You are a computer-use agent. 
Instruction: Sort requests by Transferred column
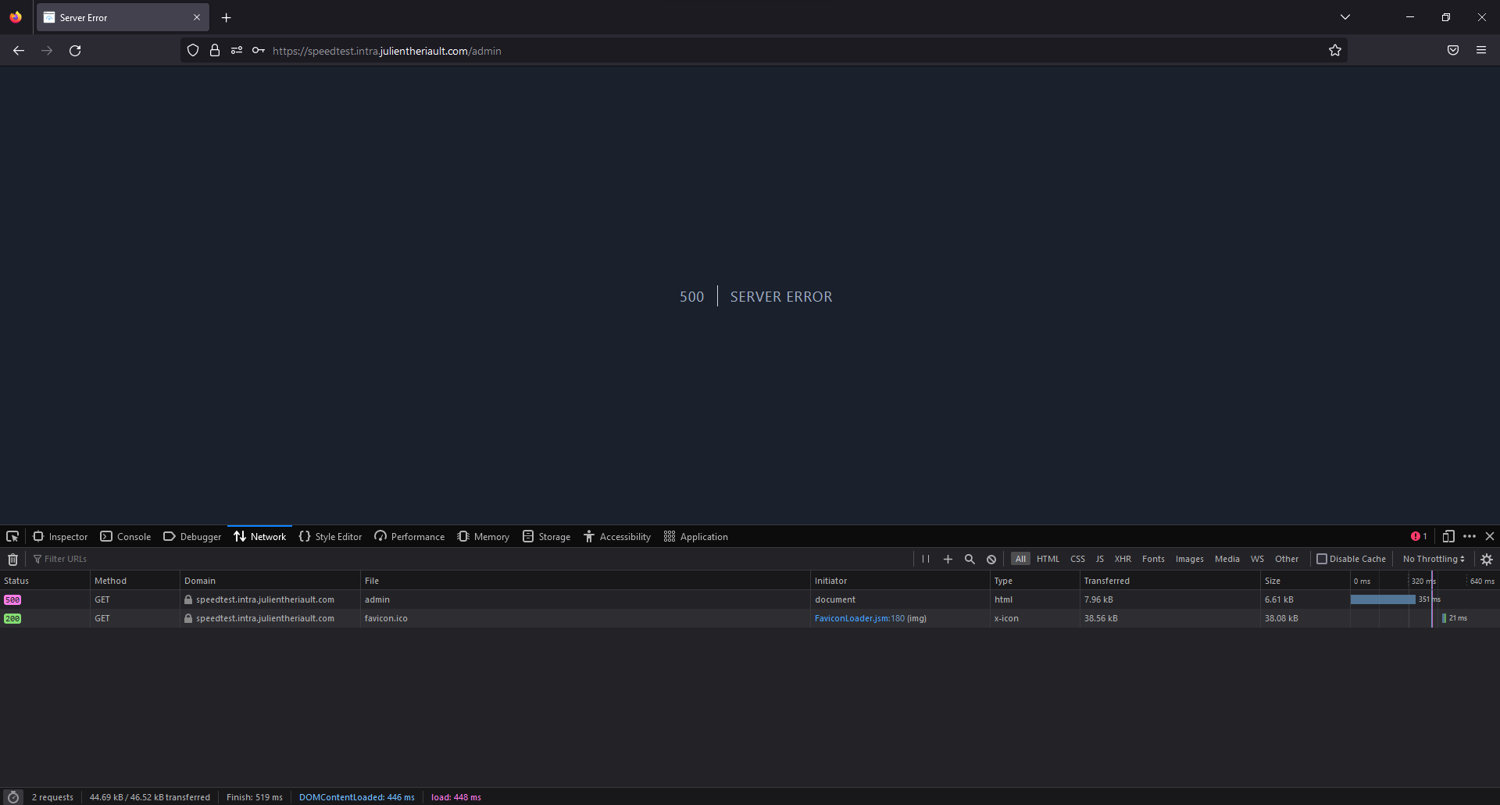pos(1170,581)
